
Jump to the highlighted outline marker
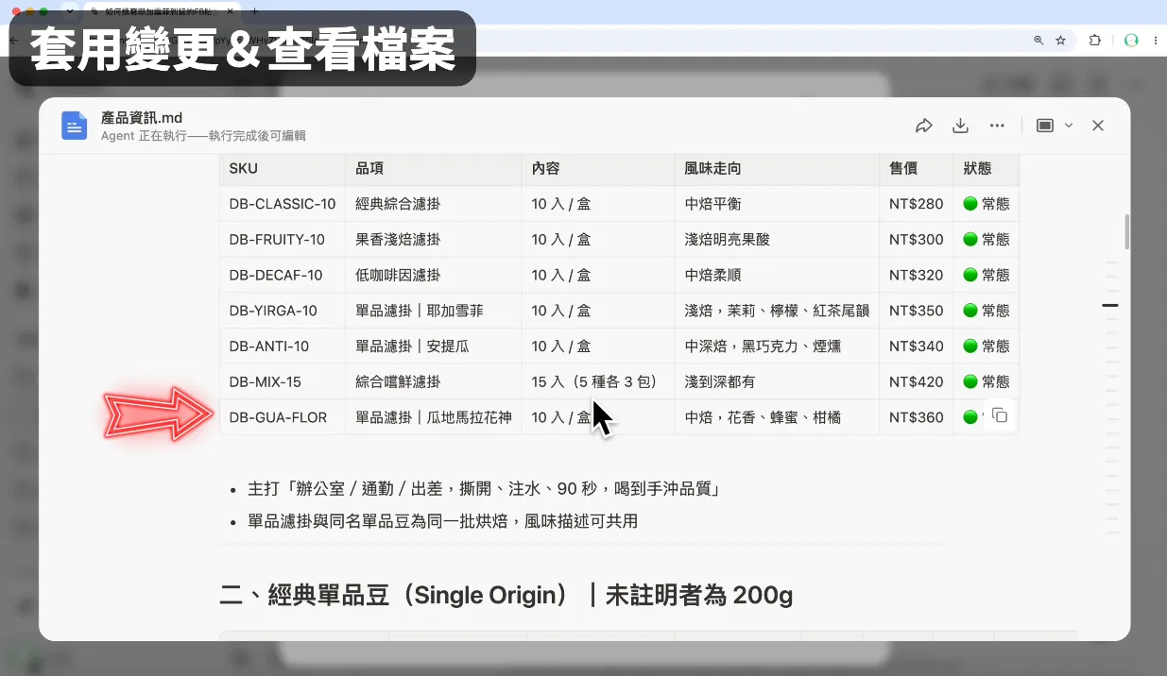[1110, 306]
